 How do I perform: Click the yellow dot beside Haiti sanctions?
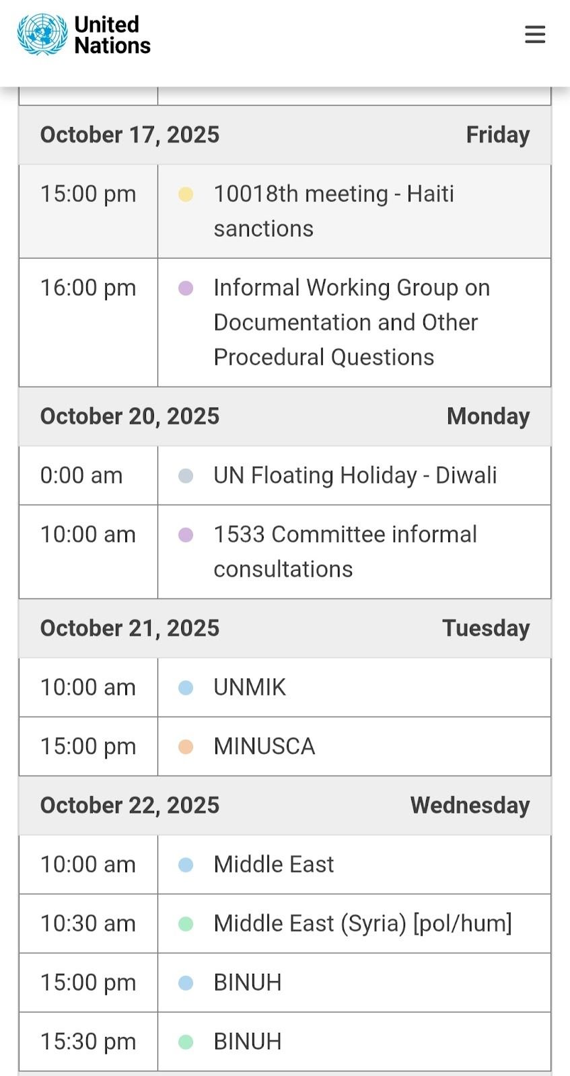(186, 194)
